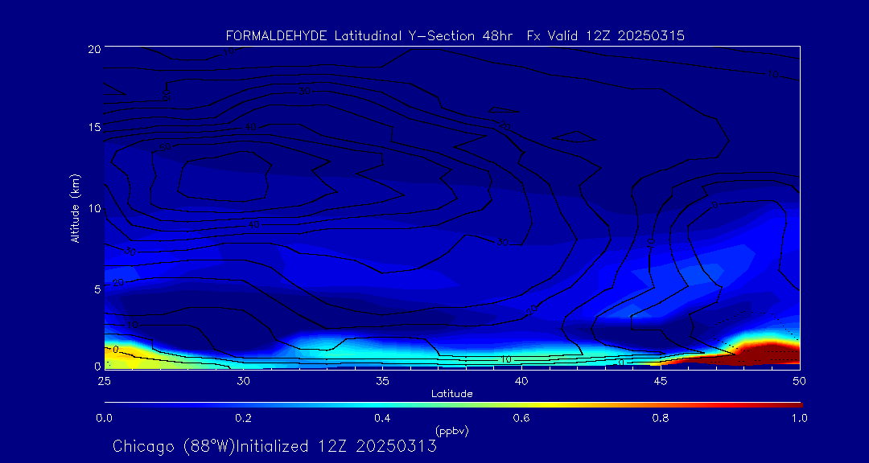869x463 pixels.
Task: Select altitude axis tick label 20
Action: pyautogui.click(x=93, y=48)
